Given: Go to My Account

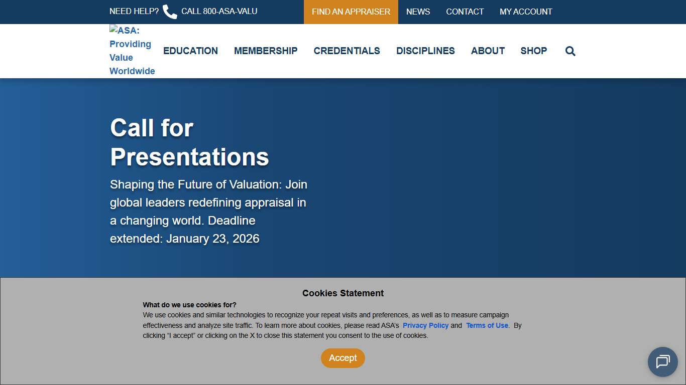Looking at the screenshot, I should 526,12.
